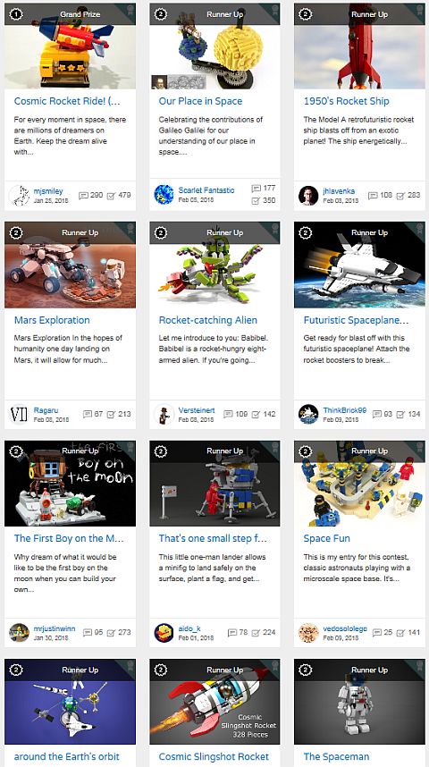Click the around the Earth's orbit title

tap(66, 757)
